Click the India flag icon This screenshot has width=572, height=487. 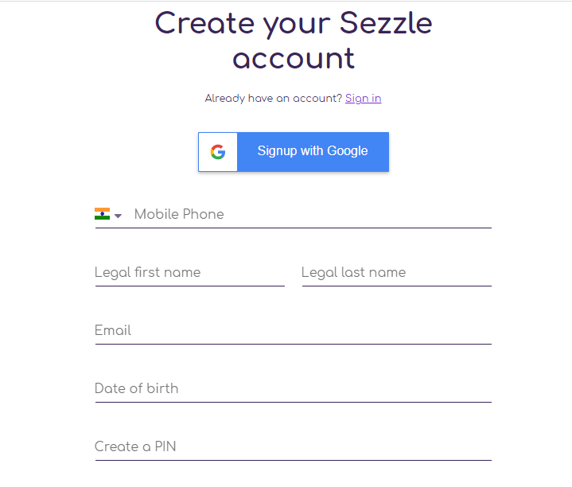click(102, 214)
